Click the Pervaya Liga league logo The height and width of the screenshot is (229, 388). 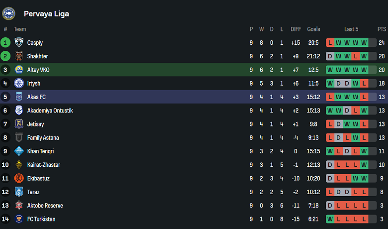[9, 13]
